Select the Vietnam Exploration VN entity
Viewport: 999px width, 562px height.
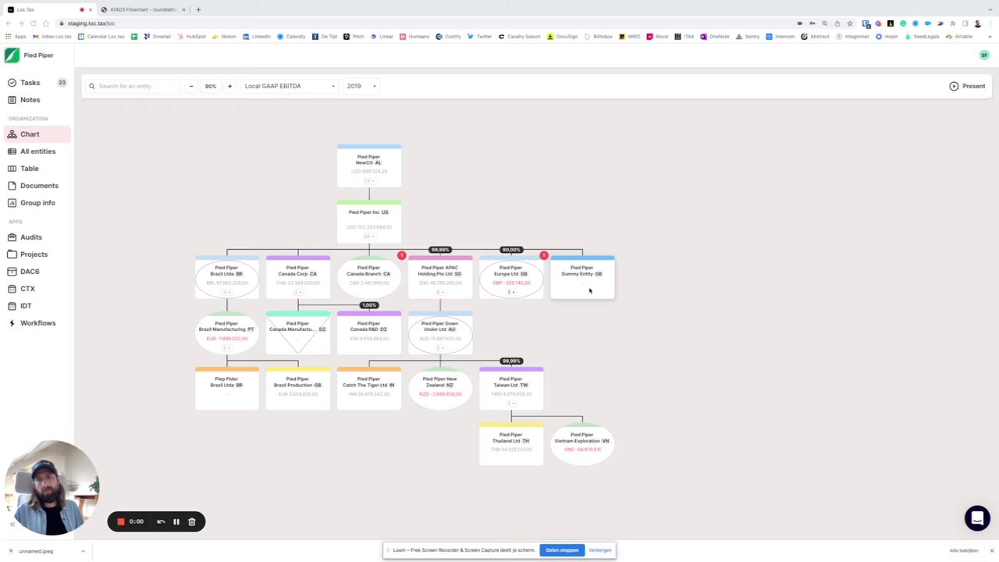pos(582,443)
